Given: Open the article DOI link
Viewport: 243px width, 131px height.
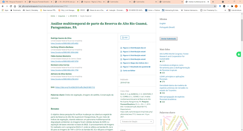Looking at the screenshot, I should click(x=75, y=87).
